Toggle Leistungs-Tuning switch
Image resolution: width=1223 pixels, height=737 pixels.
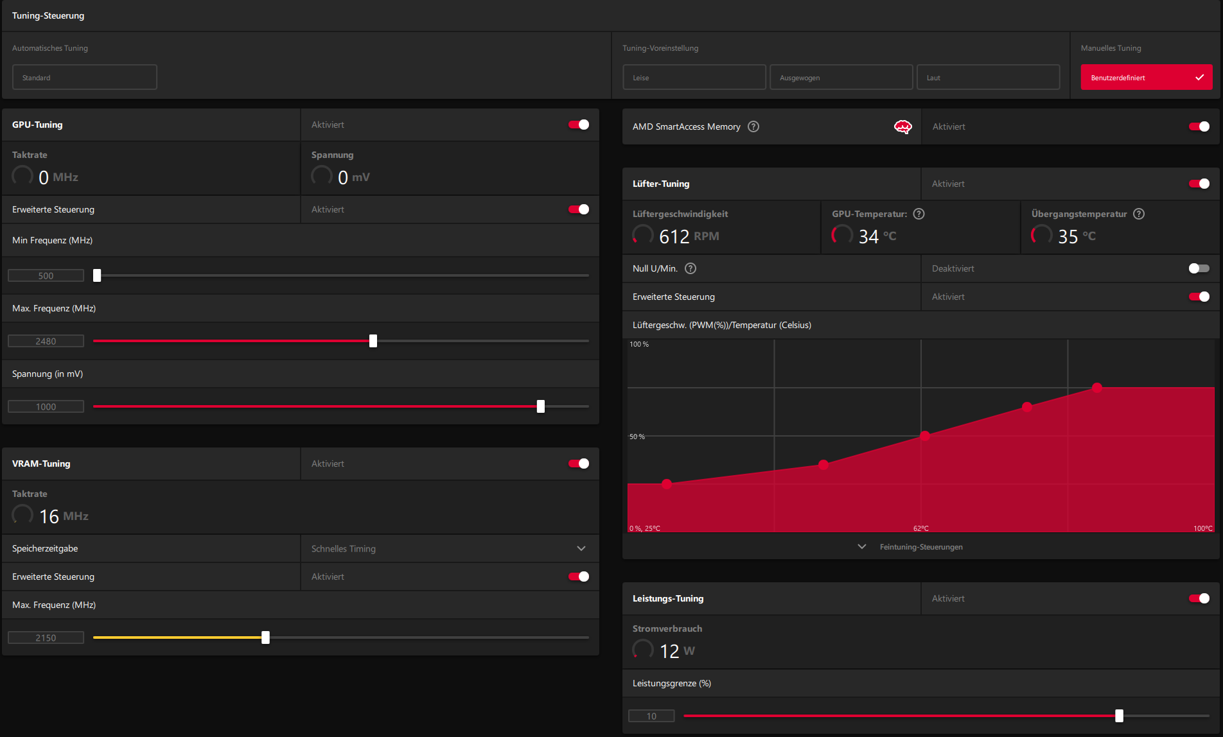click(1199, 598)
